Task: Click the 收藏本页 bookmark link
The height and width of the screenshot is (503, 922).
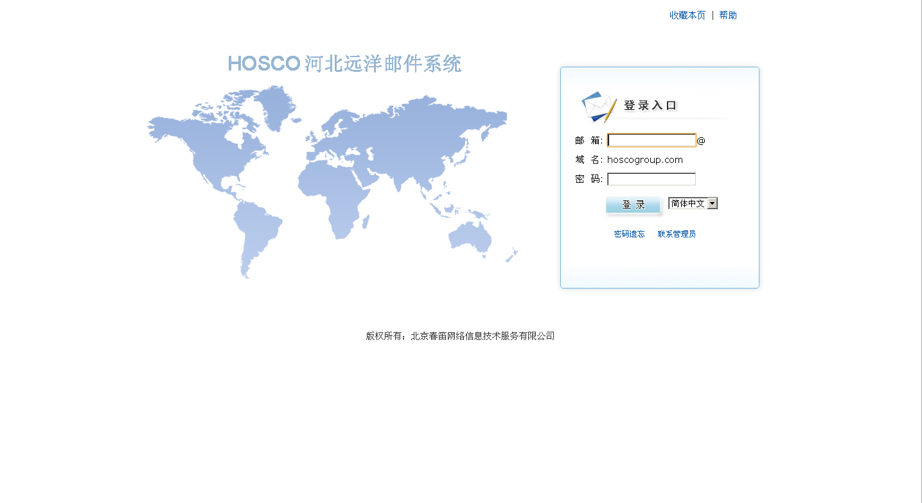Action: (x=687, y=15)
